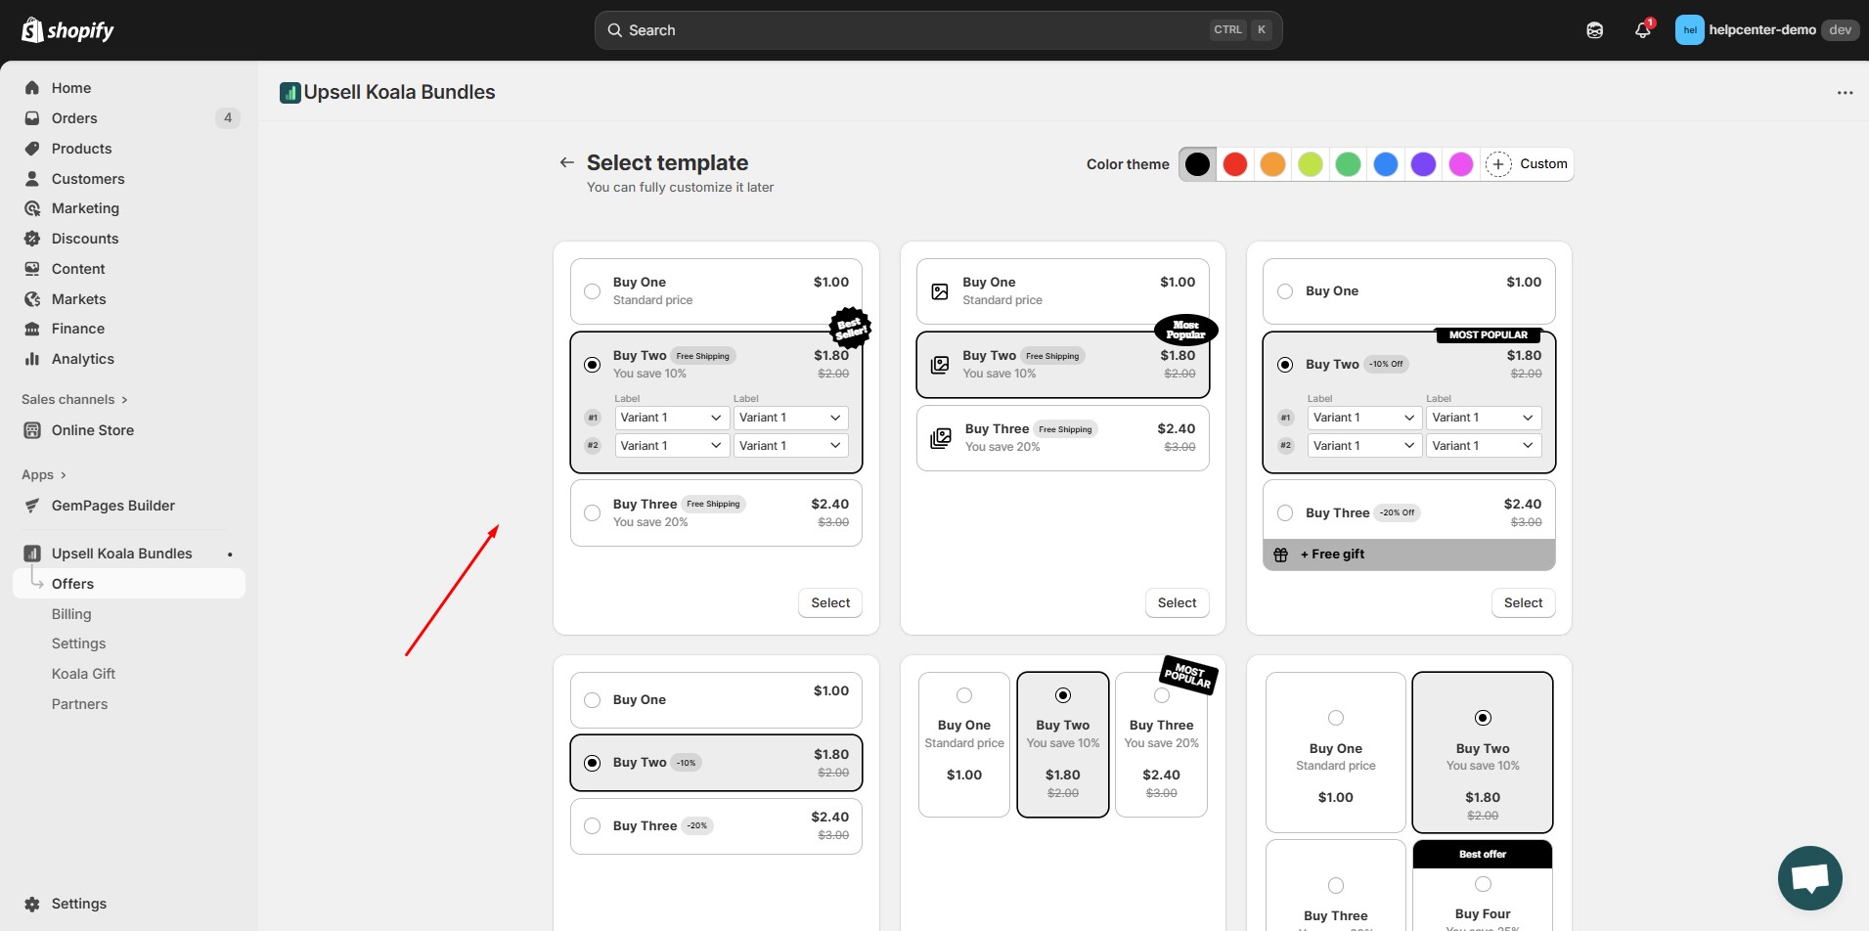Open the Markets section
The image size is (1869, 931).
tap(78, 299)
